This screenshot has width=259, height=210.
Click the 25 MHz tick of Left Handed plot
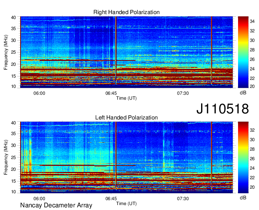14,157
